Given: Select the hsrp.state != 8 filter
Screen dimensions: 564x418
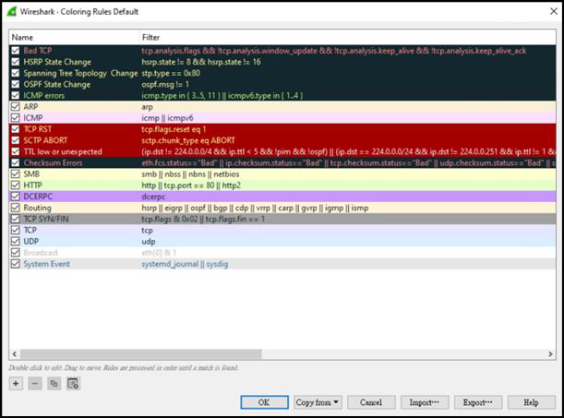Looking at the screenshot, I should point(201,62).
